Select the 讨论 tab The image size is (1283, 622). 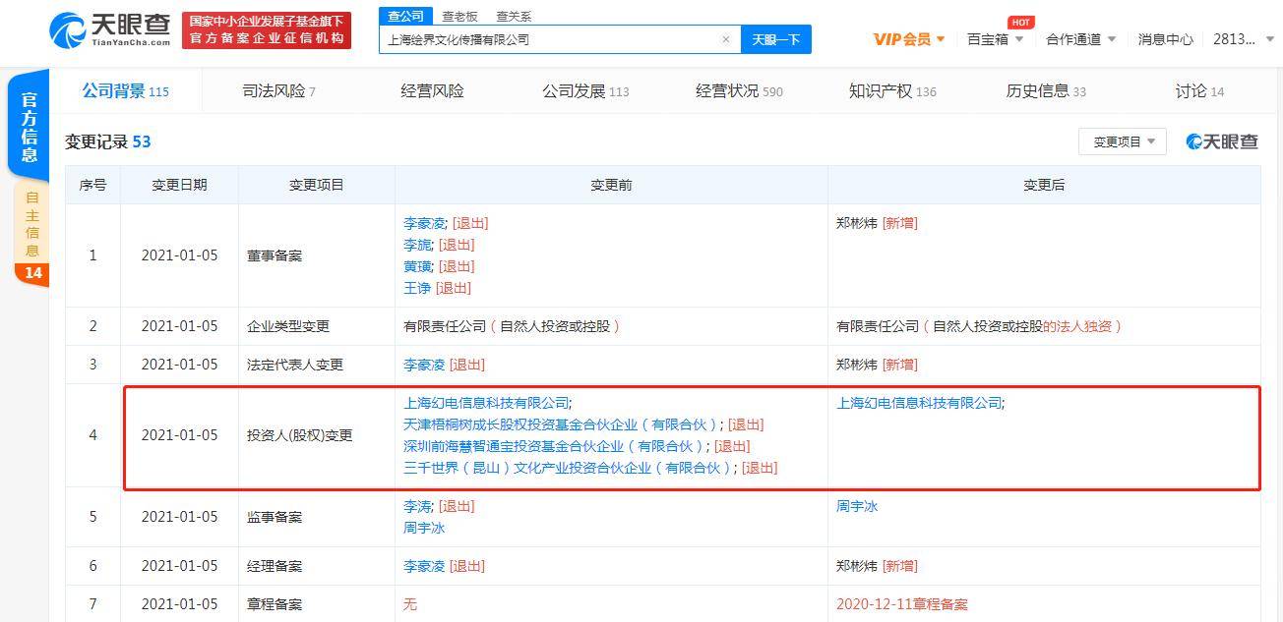[1199, 90]
